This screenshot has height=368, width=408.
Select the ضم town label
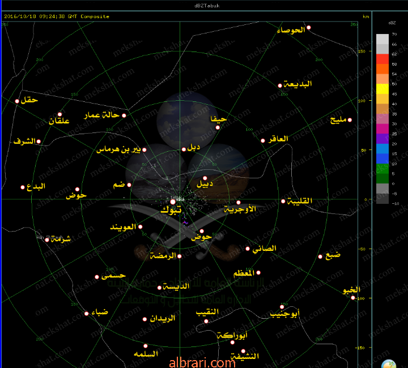[x=119, y=185]
